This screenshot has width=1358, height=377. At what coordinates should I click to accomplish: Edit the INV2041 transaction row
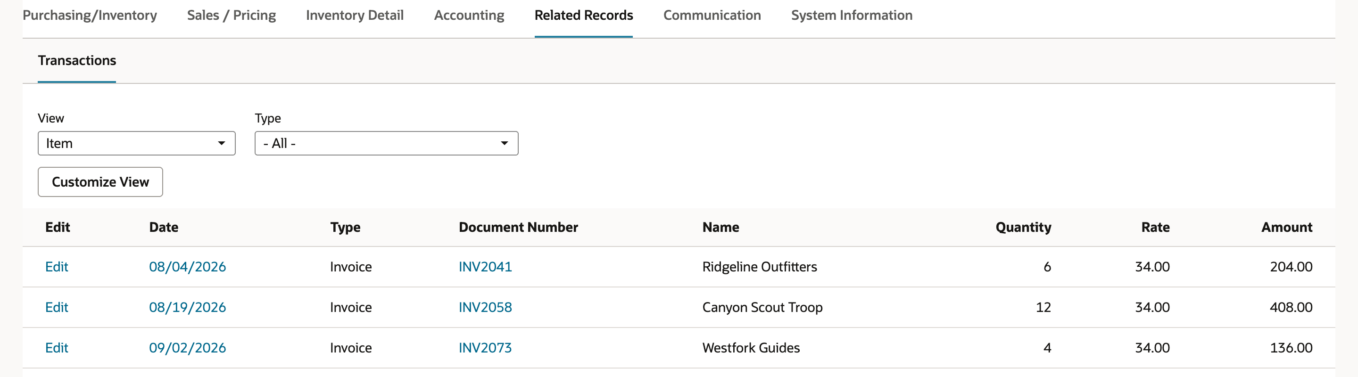(57, 267)
